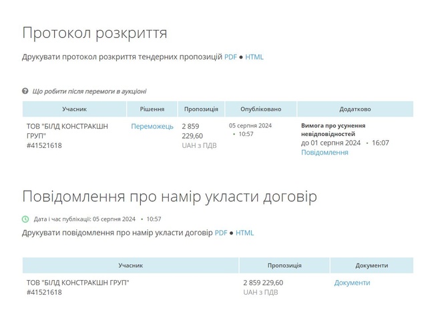Click deadline 'до 01 серпня 2024 16:07'
434x310 pixels.
[x=345, y=143]
